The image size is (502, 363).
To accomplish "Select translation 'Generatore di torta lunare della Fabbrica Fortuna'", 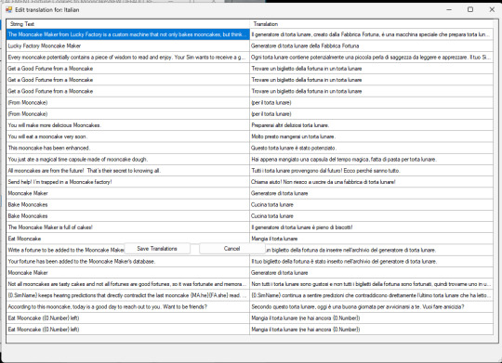I will pos(371,45).
